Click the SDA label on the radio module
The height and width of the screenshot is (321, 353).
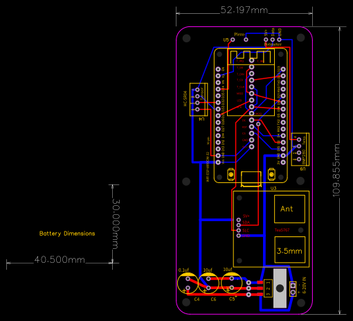tap(246, 223)
